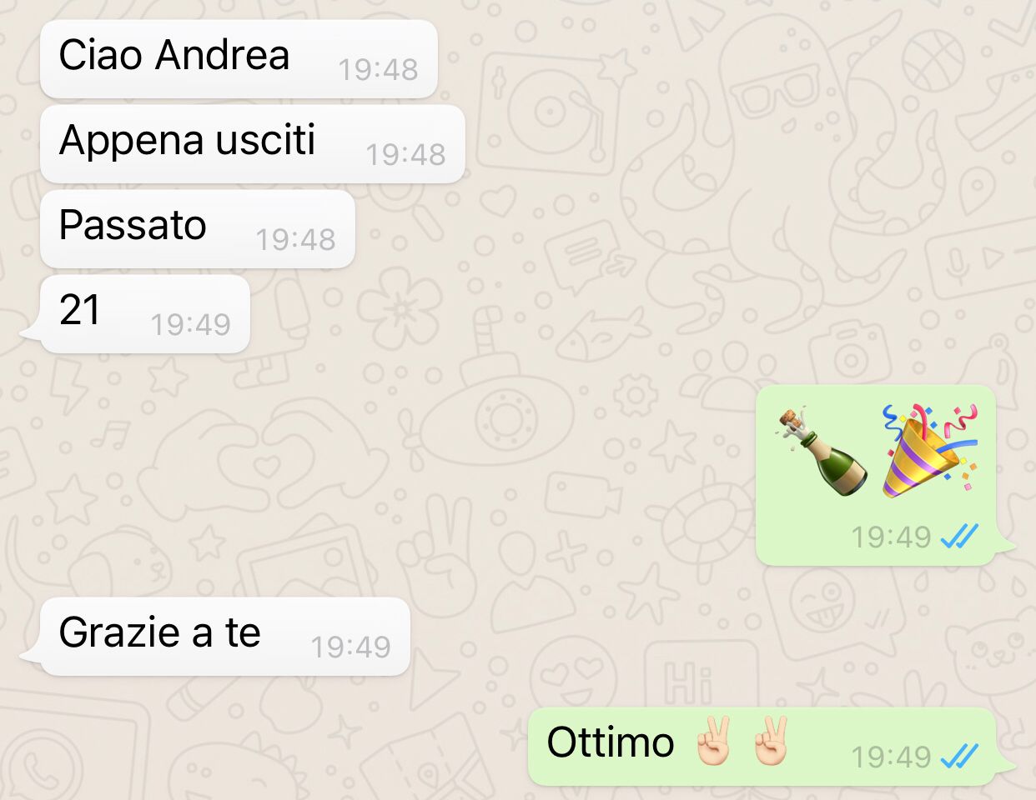Click the 19:48 timestamp beside 'Ciao Andrea'
The height and width of the screenshot is (800, 1036).
tap(378, 69)
